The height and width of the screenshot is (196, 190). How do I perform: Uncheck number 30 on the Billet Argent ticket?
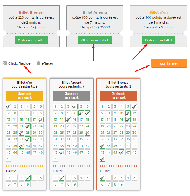tap(87, 133)
